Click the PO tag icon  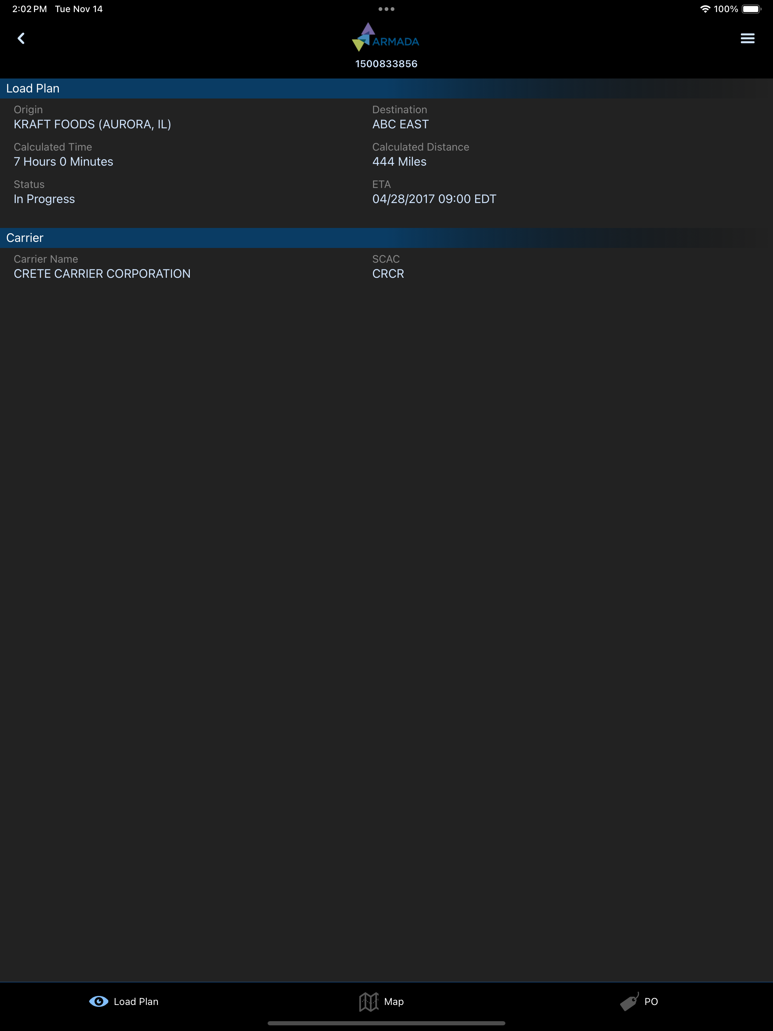point(629,1001)
